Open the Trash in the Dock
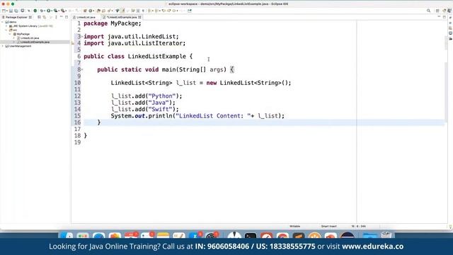 pos(386,236)
